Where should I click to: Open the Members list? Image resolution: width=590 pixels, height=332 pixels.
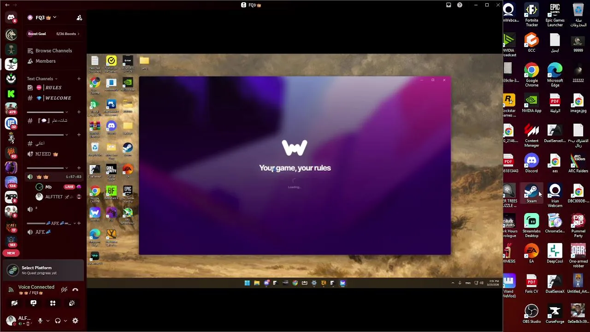tap(54, 61)
